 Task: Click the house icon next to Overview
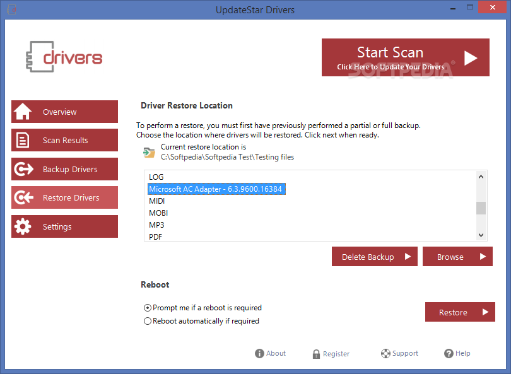[x=23, y=112]
